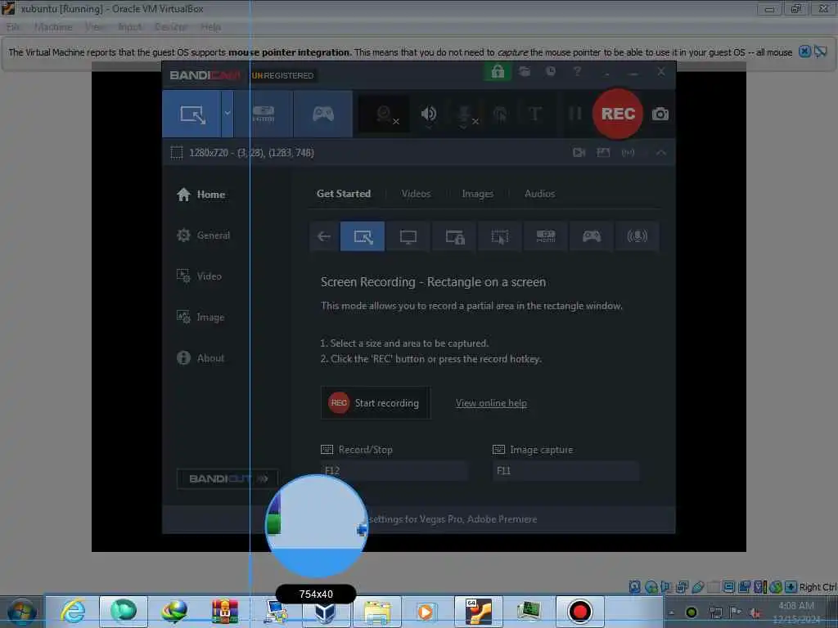Open Bandicam help question mark icon

click(x=577, y=71)
